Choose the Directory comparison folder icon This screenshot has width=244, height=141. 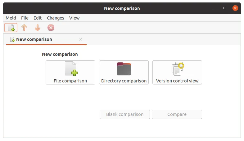124,69
